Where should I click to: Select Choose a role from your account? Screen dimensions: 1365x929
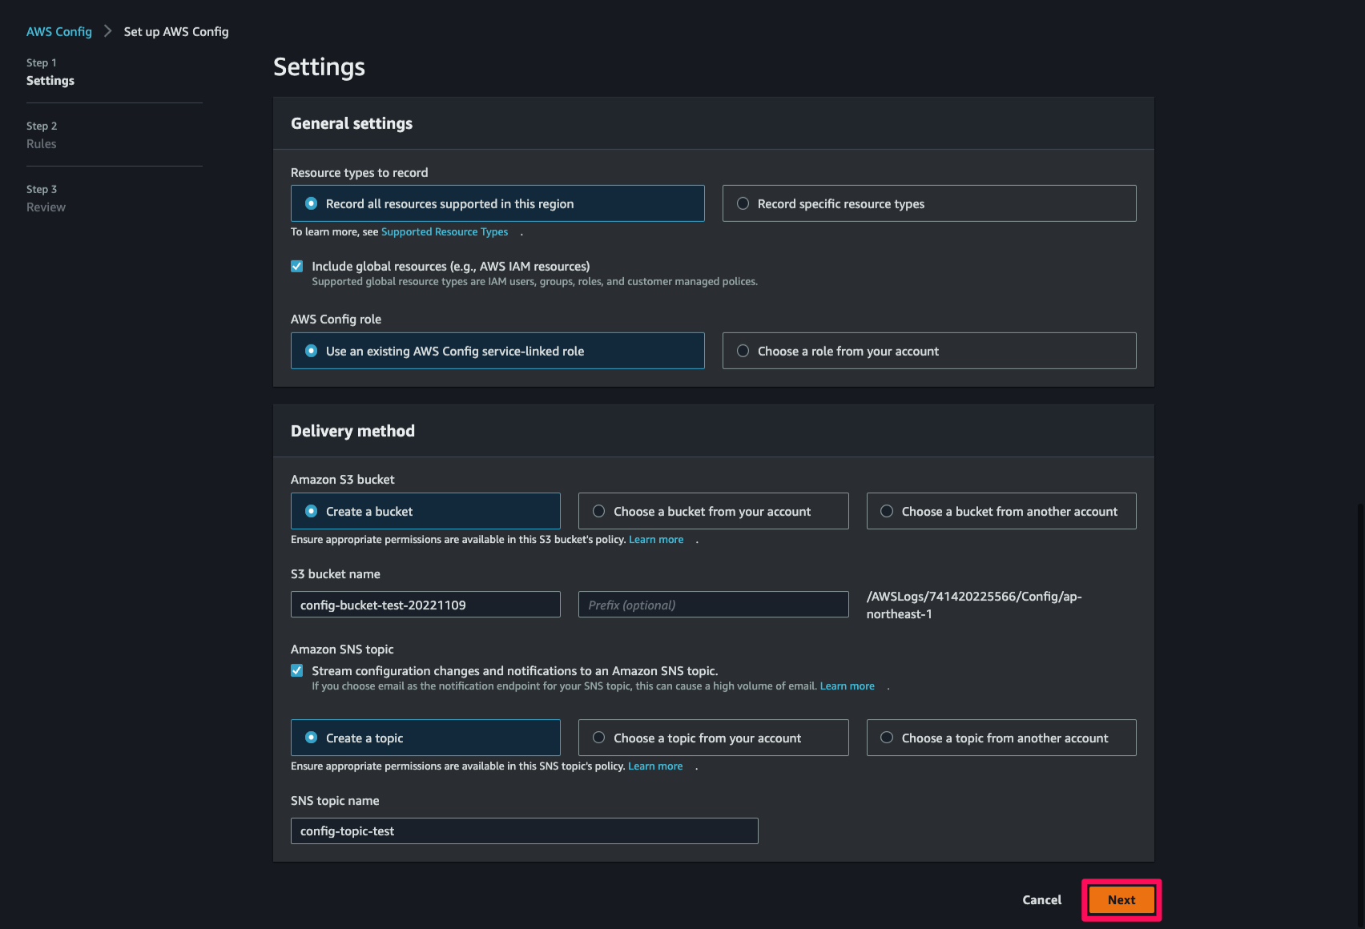point(929,351)
